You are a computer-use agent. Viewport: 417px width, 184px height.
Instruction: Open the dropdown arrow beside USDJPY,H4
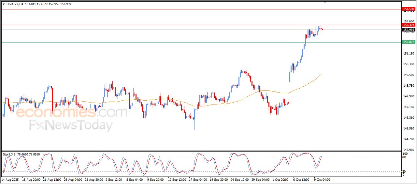coord(4,4)
